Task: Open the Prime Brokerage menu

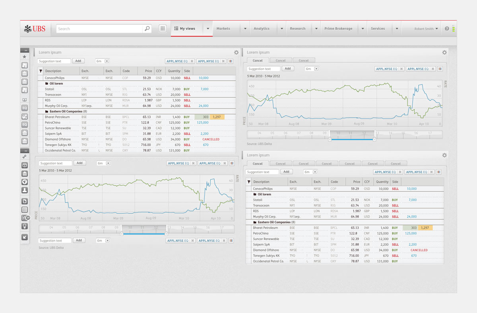Action: click(338, 29)
